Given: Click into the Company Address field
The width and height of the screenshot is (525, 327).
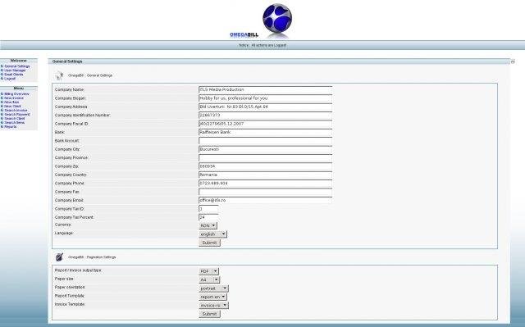Looking at the screenshot, I should click(x=265, y=107).
